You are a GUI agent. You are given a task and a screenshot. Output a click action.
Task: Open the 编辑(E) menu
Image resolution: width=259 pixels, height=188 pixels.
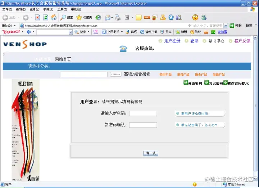[x=21, y=9]
